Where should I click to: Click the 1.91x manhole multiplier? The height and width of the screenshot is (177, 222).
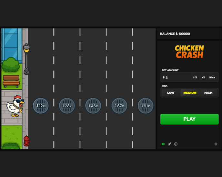(146, 106)
